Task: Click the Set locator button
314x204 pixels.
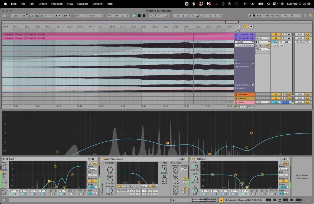Action: [x=238, y=26]
